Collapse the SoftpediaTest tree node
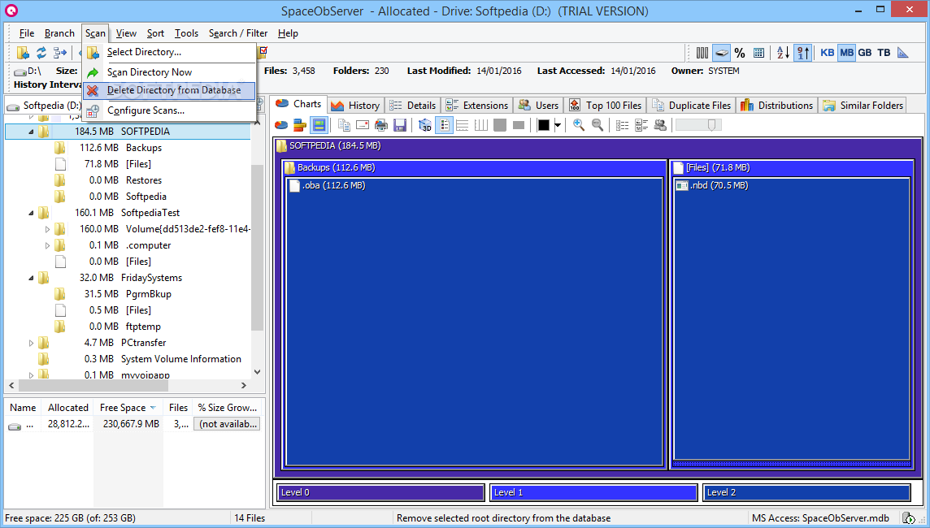930x528 pixels. point(31,213)
